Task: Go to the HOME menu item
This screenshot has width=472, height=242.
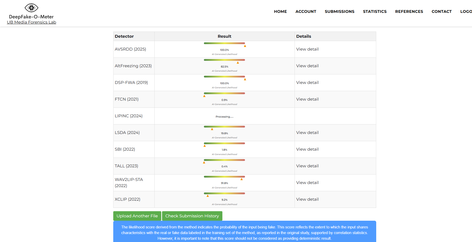Action: [280, 12]
